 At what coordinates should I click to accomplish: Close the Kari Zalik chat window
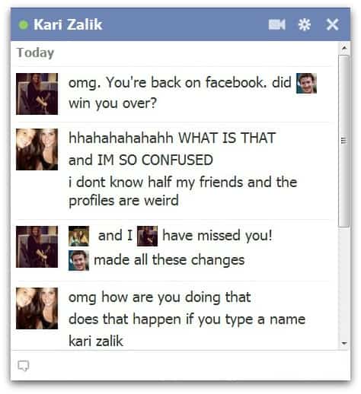(x=332, y=24)
